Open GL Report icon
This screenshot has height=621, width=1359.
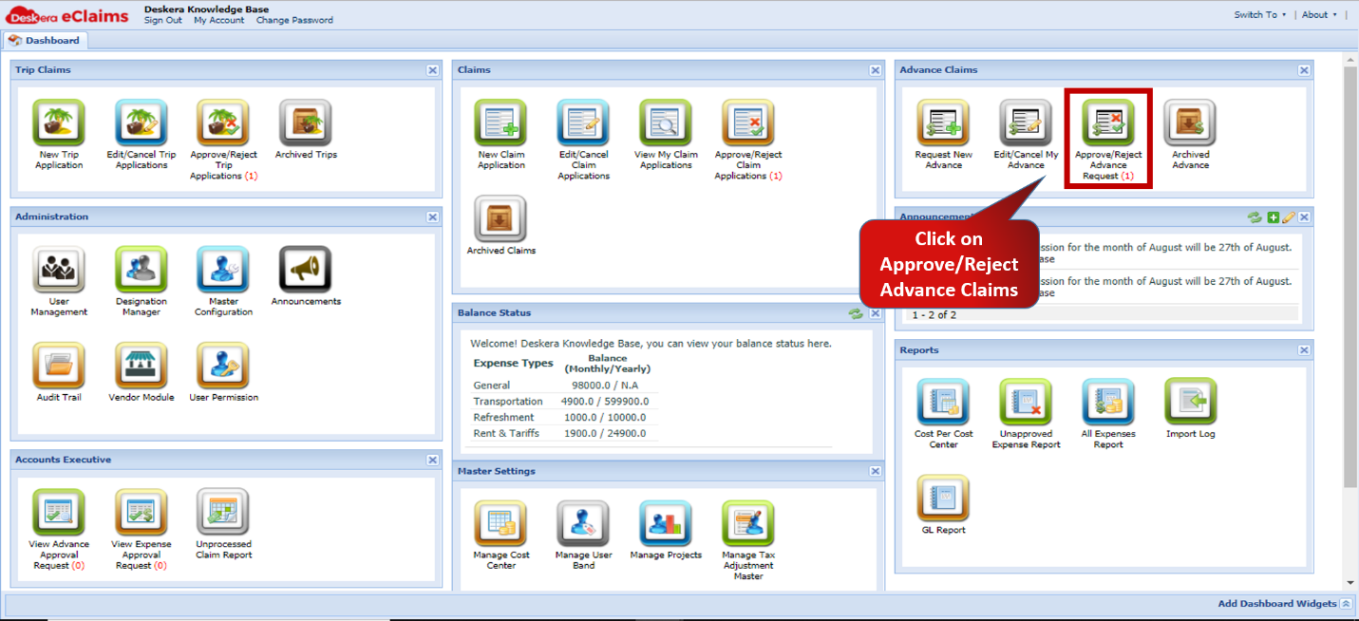[x=943, y=499]
